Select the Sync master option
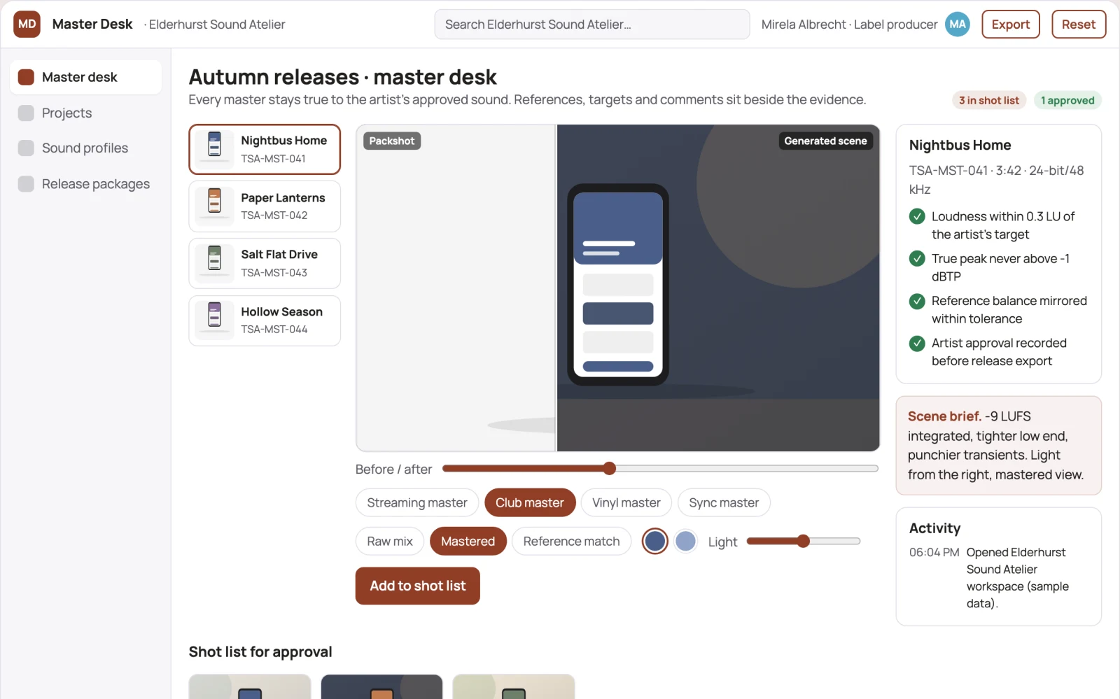Image resolution: width=1120 pixels, height=699 pixels. click(724, 502)
